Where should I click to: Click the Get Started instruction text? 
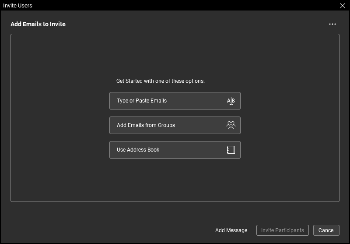pos(160,81)
